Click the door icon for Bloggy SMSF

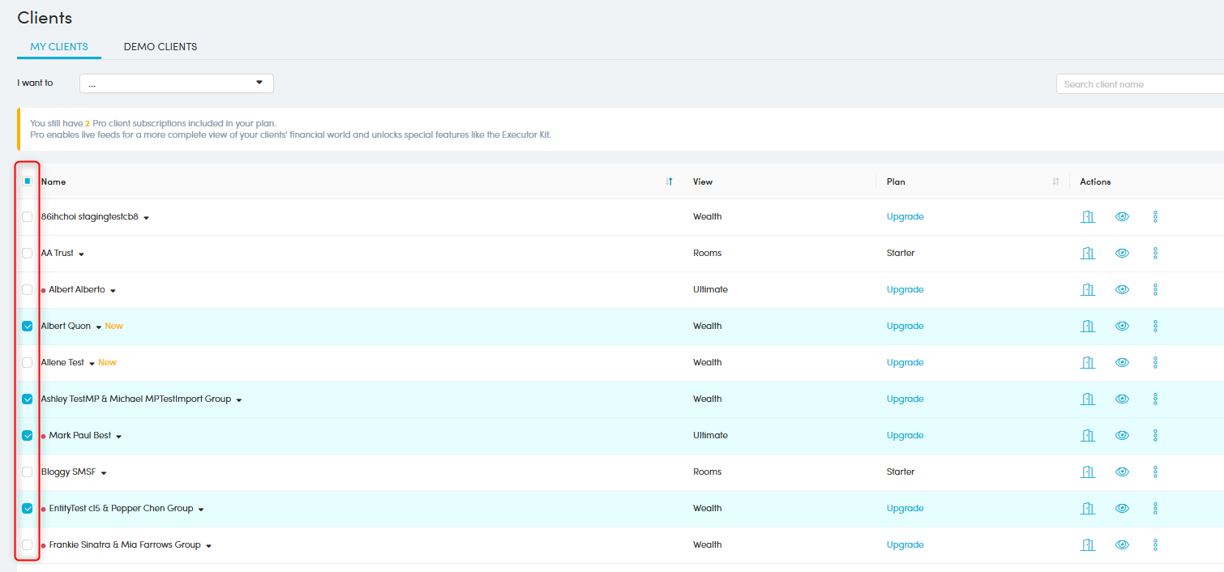point(1087,472)
